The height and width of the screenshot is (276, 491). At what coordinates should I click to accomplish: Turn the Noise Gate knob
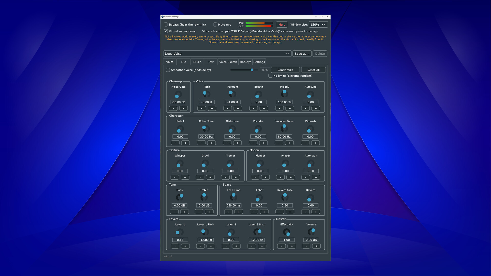tap(178, 94)
